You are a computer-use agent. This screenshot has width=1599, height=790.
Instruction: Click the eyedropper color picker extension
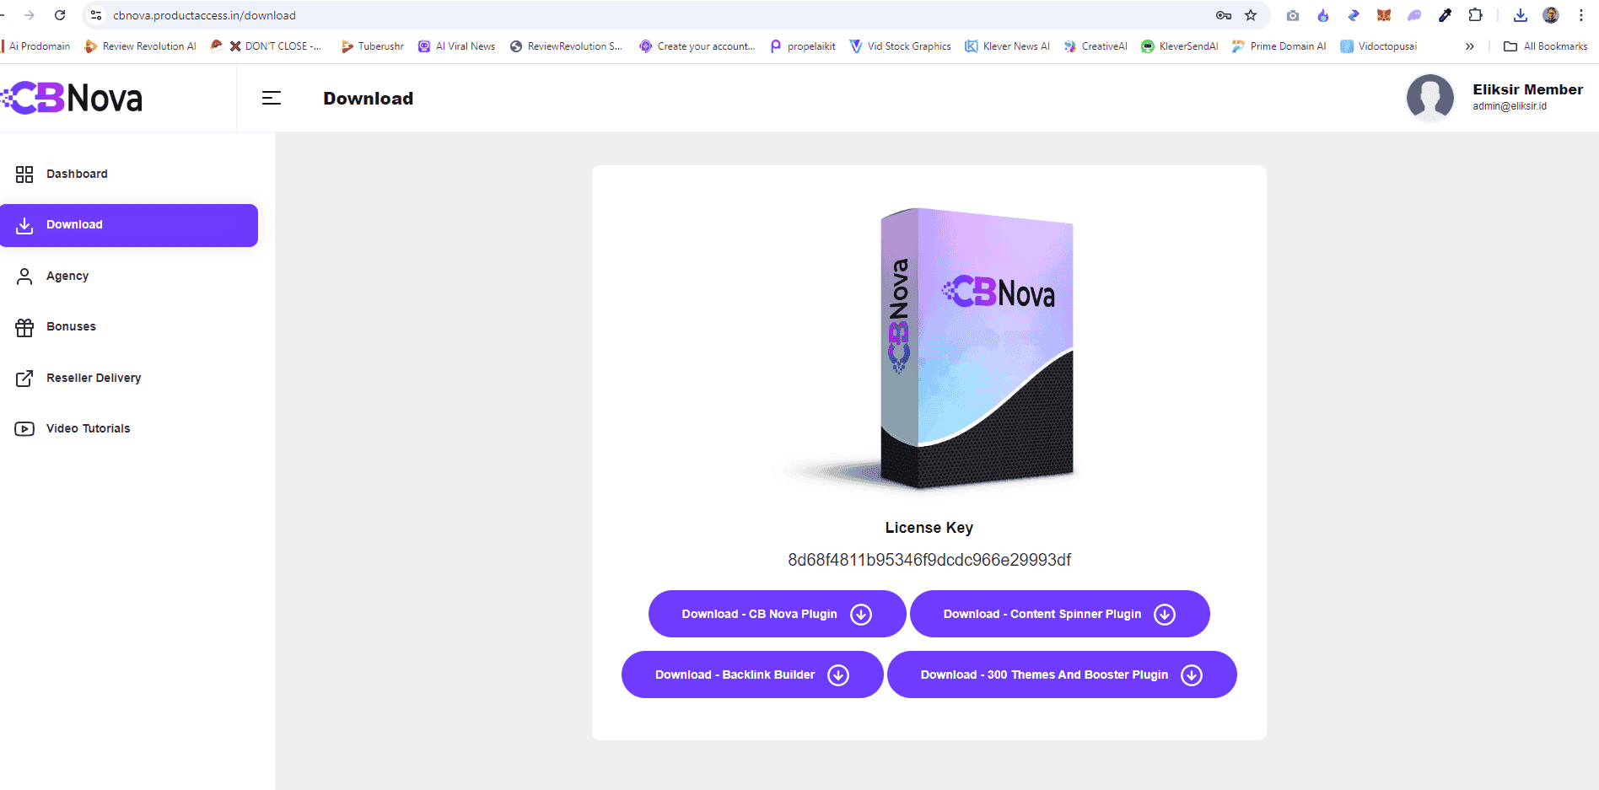coord(1445,15)
